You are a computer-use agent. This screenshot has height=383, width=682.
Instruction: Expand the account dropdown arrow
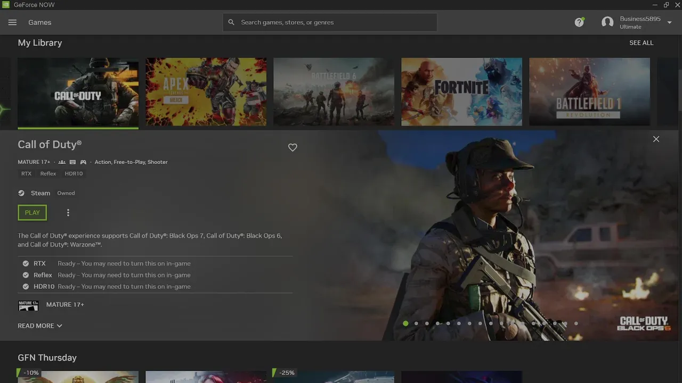[x=670, y=22]
